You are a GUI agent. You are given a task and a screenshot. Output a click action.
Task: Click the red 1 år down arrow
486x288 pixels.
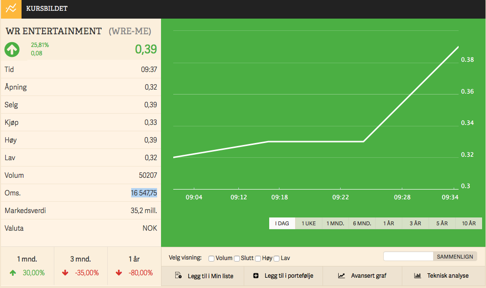coord(119,273)
